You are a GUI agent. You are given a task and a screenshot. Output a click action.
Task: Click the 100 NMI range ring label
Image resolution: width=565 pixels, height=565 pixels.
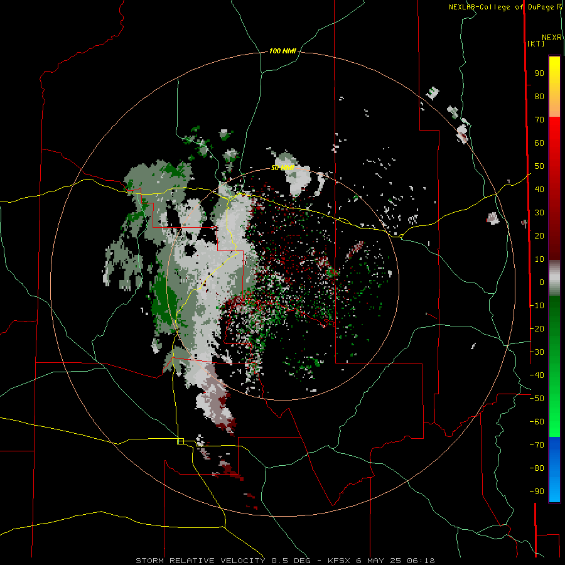pos(282,51)
